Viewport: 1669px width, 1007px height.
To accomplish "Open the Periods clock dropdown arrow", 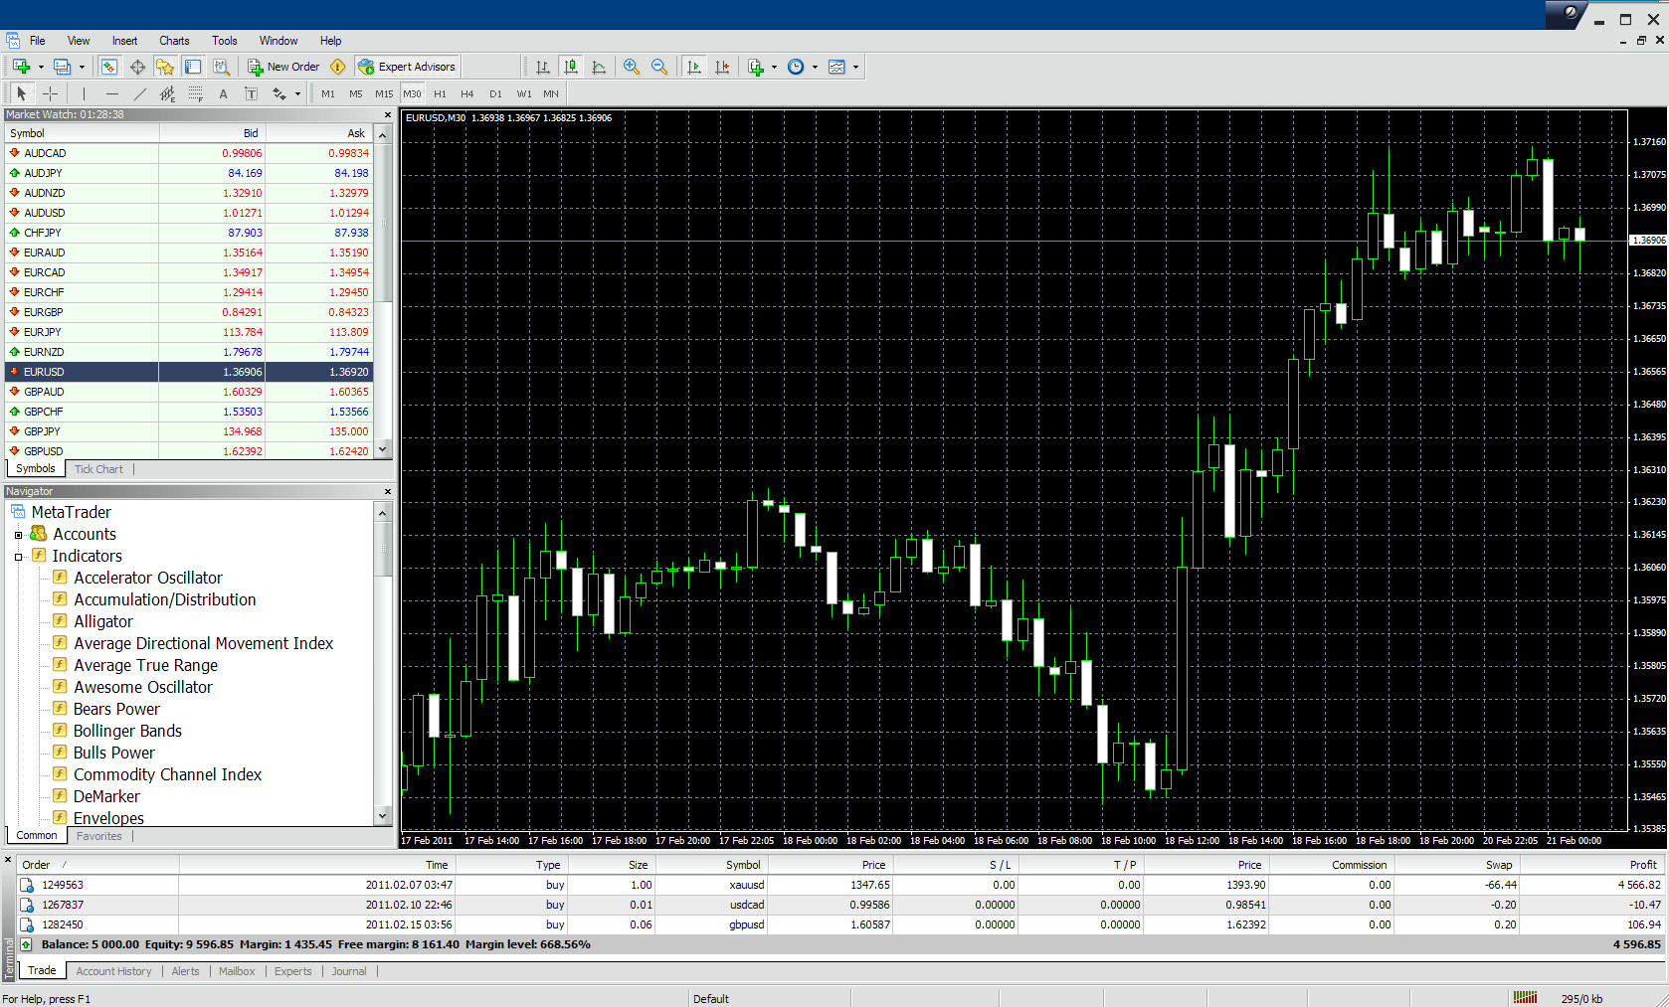I will coord(815,68).
